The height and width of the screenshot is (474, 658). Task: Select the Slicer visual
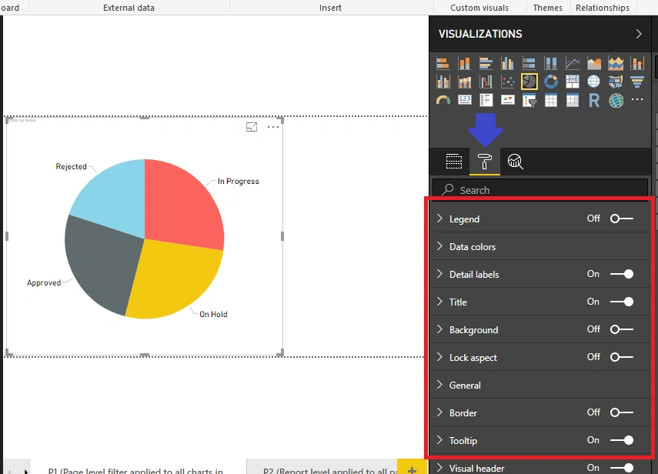point(529,100)
